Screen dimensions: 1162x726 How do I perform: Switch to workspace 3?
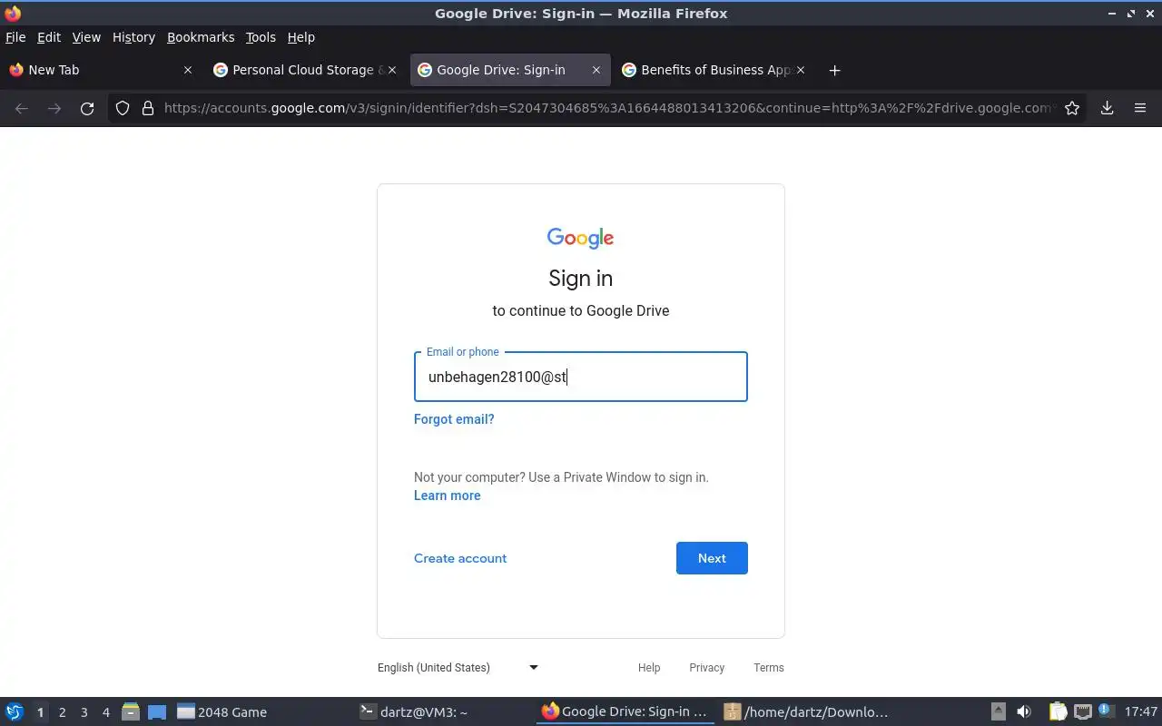84,712
